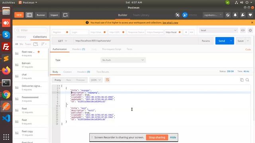
Task: Select the response Body tab
Action: (x=55, y=71)
